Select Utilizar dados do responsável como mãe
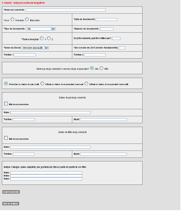The width and height of the screenshot is (181, 211). [x=86, y=84]
